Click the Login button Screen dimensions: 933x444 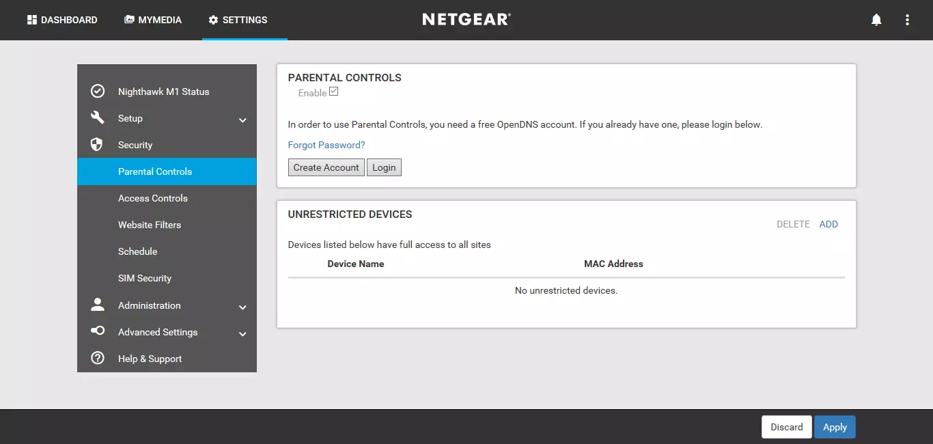pyautogui.click(x=384, y=167)
